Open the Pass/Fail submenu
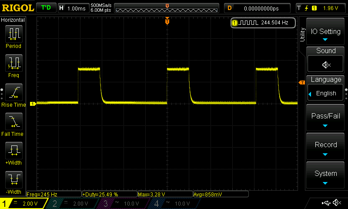 325,118
